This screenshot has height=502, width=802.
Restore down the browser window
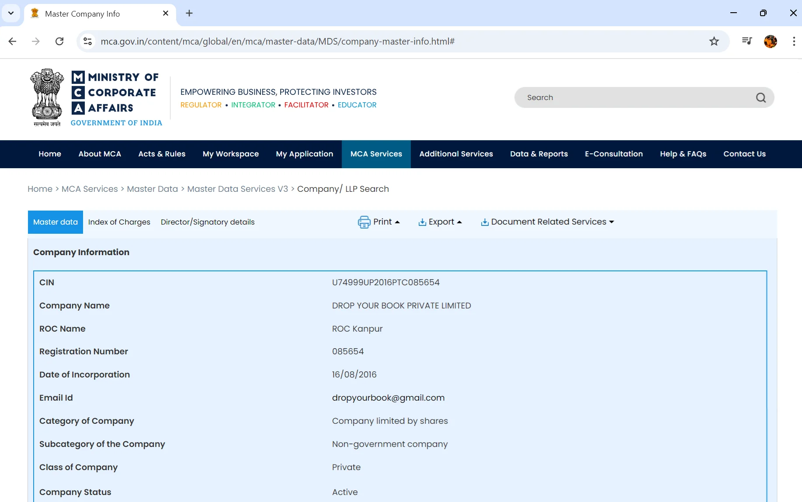[x=763, y=13]
